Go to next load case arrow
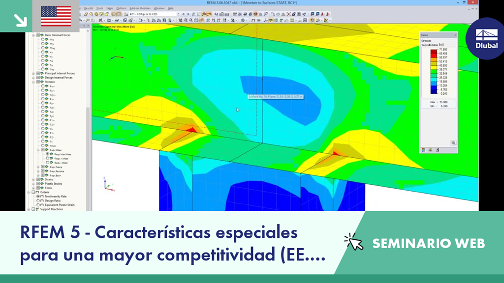Viewport: 504px width, 283px height. coord(188,14)
